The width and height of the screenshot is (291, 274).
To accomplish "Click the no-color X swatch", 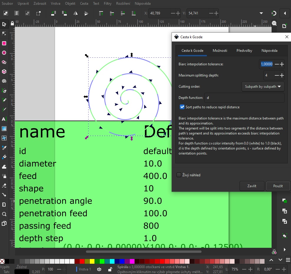I will (2, 261).
